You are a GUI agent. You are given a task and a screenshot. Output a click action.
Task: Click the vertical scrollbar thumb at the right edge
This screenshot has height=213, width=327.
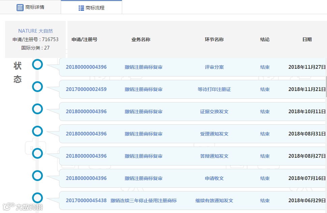[326, 87]
